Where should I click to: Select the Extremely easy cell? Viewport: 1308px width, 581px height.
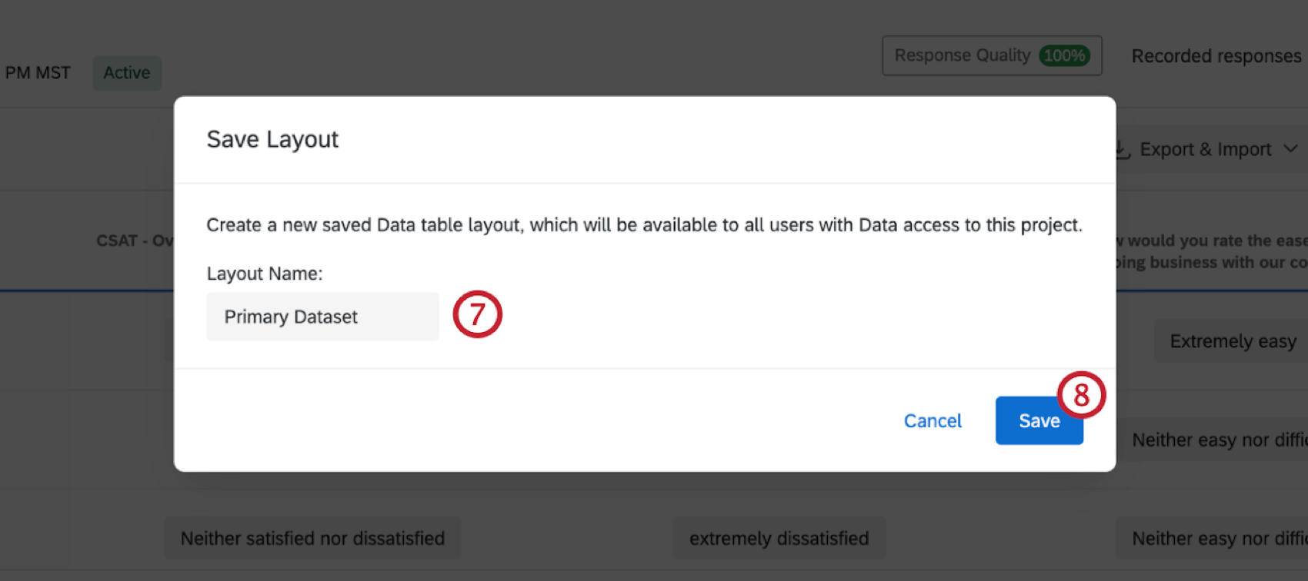coord(1233,341)
